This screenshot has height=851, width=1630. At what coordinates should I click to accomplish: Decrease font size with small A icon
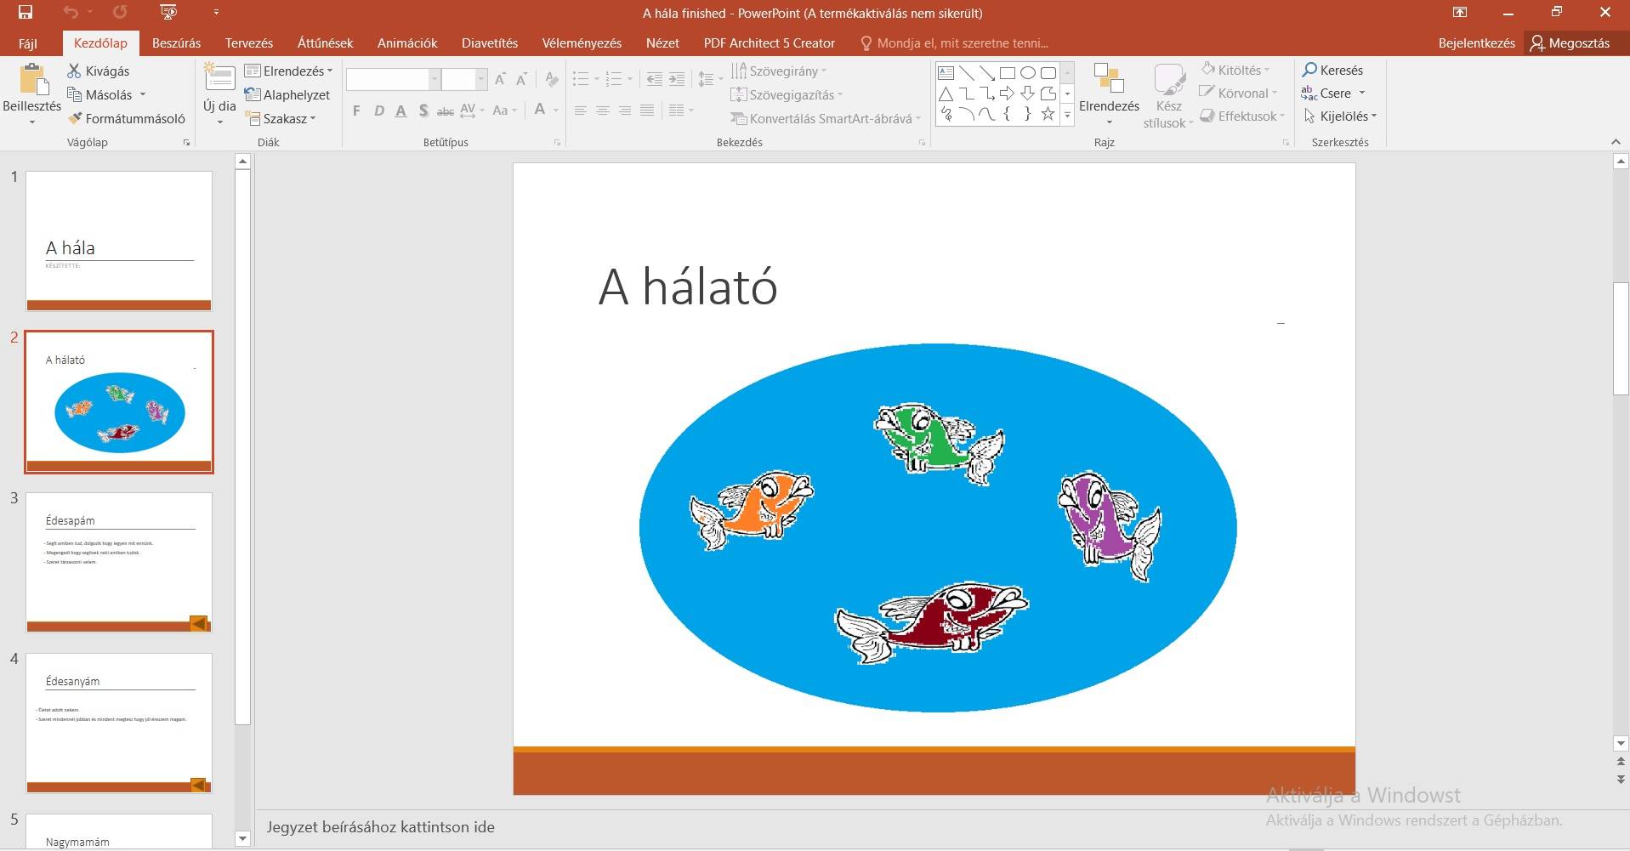[522, 79]
